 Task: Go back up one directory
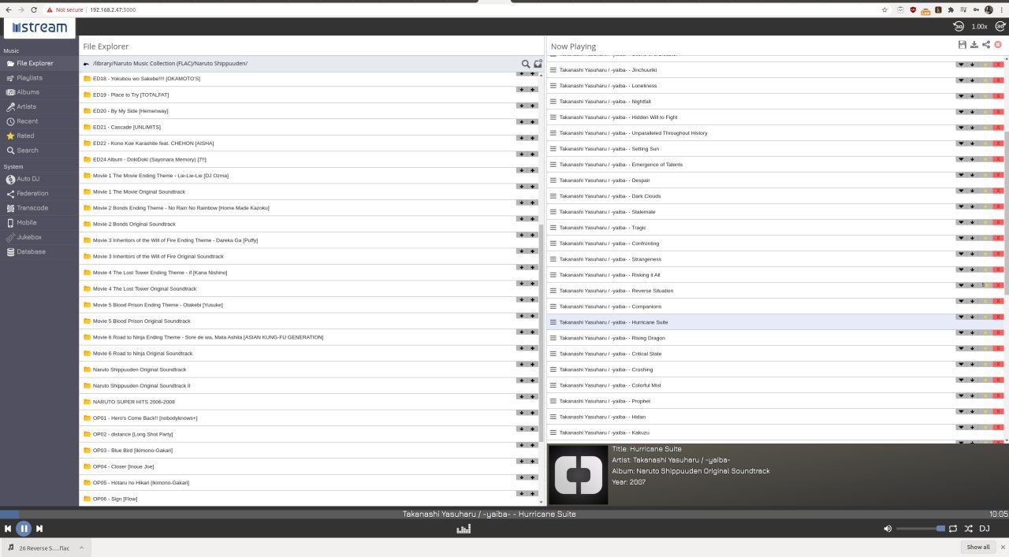click(86, 64)
